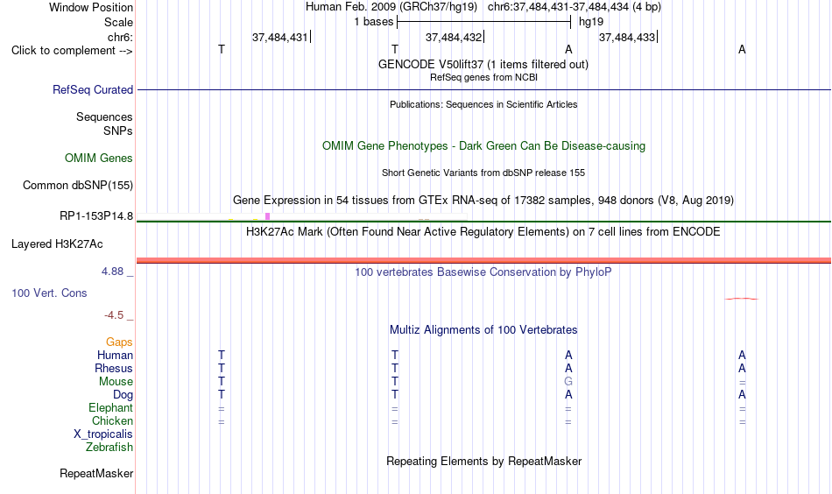The width and height of the screenshot is (832, 494).
Task: Click the Sequences label of Publications track
Action: 104,116
